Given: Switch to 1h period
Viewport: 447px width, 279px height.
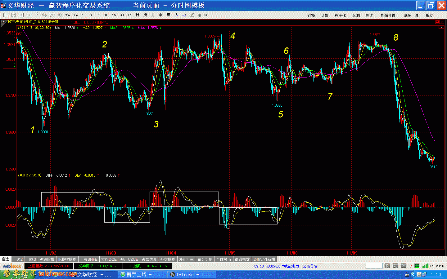Looking at the screenshot, I should point(129,15).
